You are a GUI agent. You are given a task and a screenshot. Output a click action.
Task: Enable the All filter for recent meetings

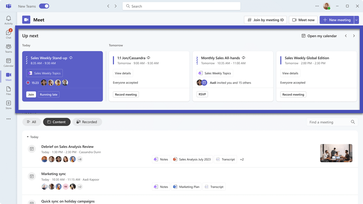(x=32, y=122)
